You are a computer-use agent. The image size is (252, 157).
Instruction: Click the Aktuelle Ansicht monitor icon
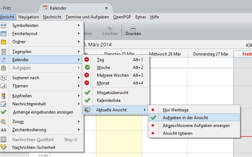point(87,110)
